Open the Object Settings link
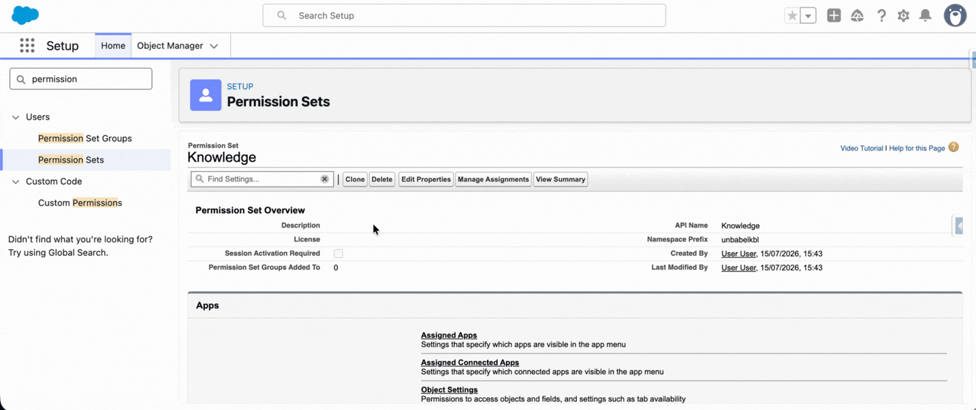Image resolution: width=976 pixels, height=410 pixels. pyautogui.click(x=450, y=390)
